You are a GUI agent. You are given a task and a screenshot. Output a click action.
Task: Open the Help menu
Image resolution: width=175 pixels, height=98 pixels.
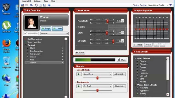coord(53,1)
